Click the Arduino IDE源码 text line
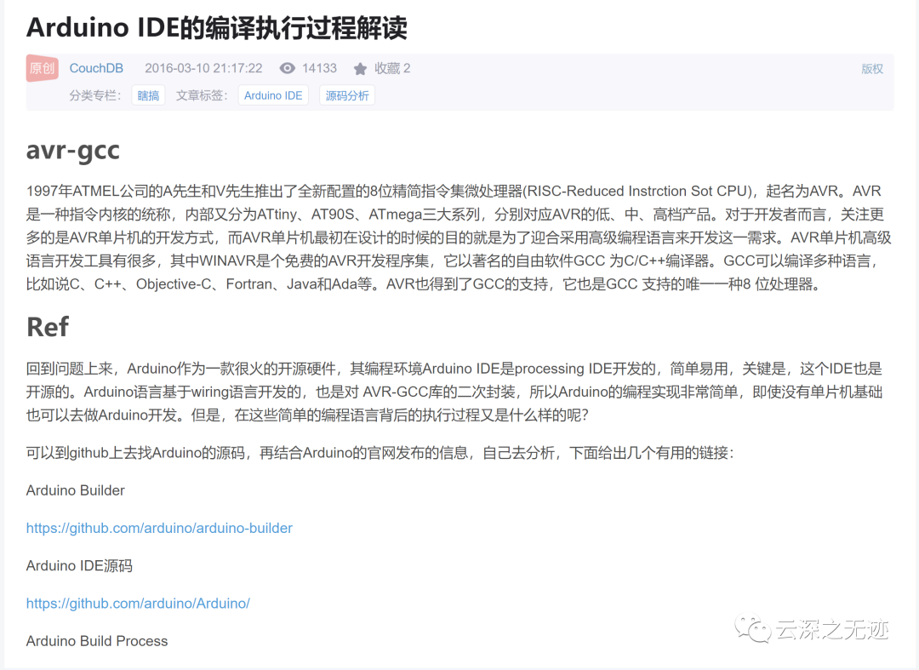This screenshot has height=670, width=919. click(x=79, y=565)
